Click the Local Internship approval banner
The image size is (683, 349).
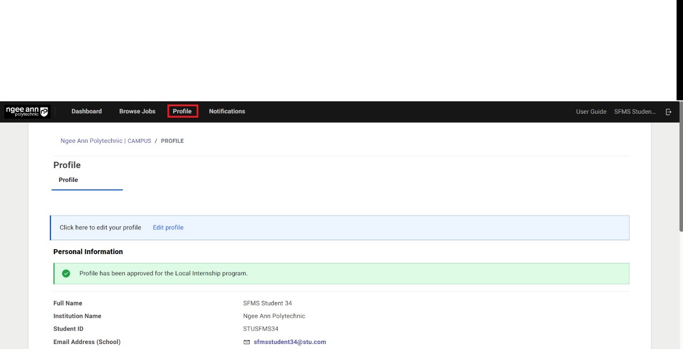pyautogui.click(x=342, y=273)
